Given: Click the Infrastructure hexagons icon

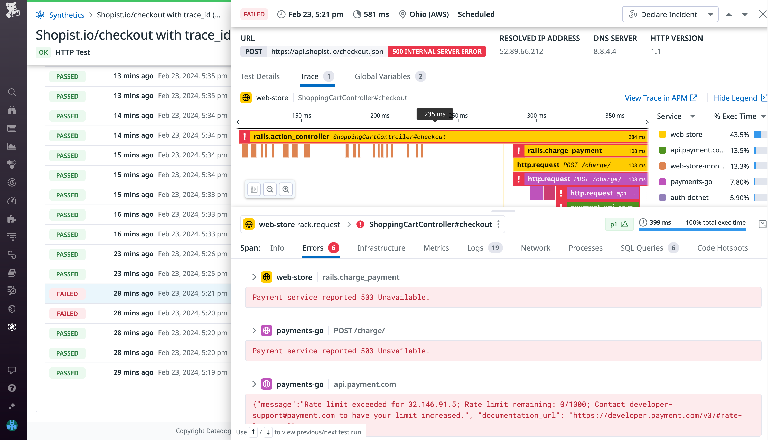Looking at the screenshot, I should (x=12, y=164).
